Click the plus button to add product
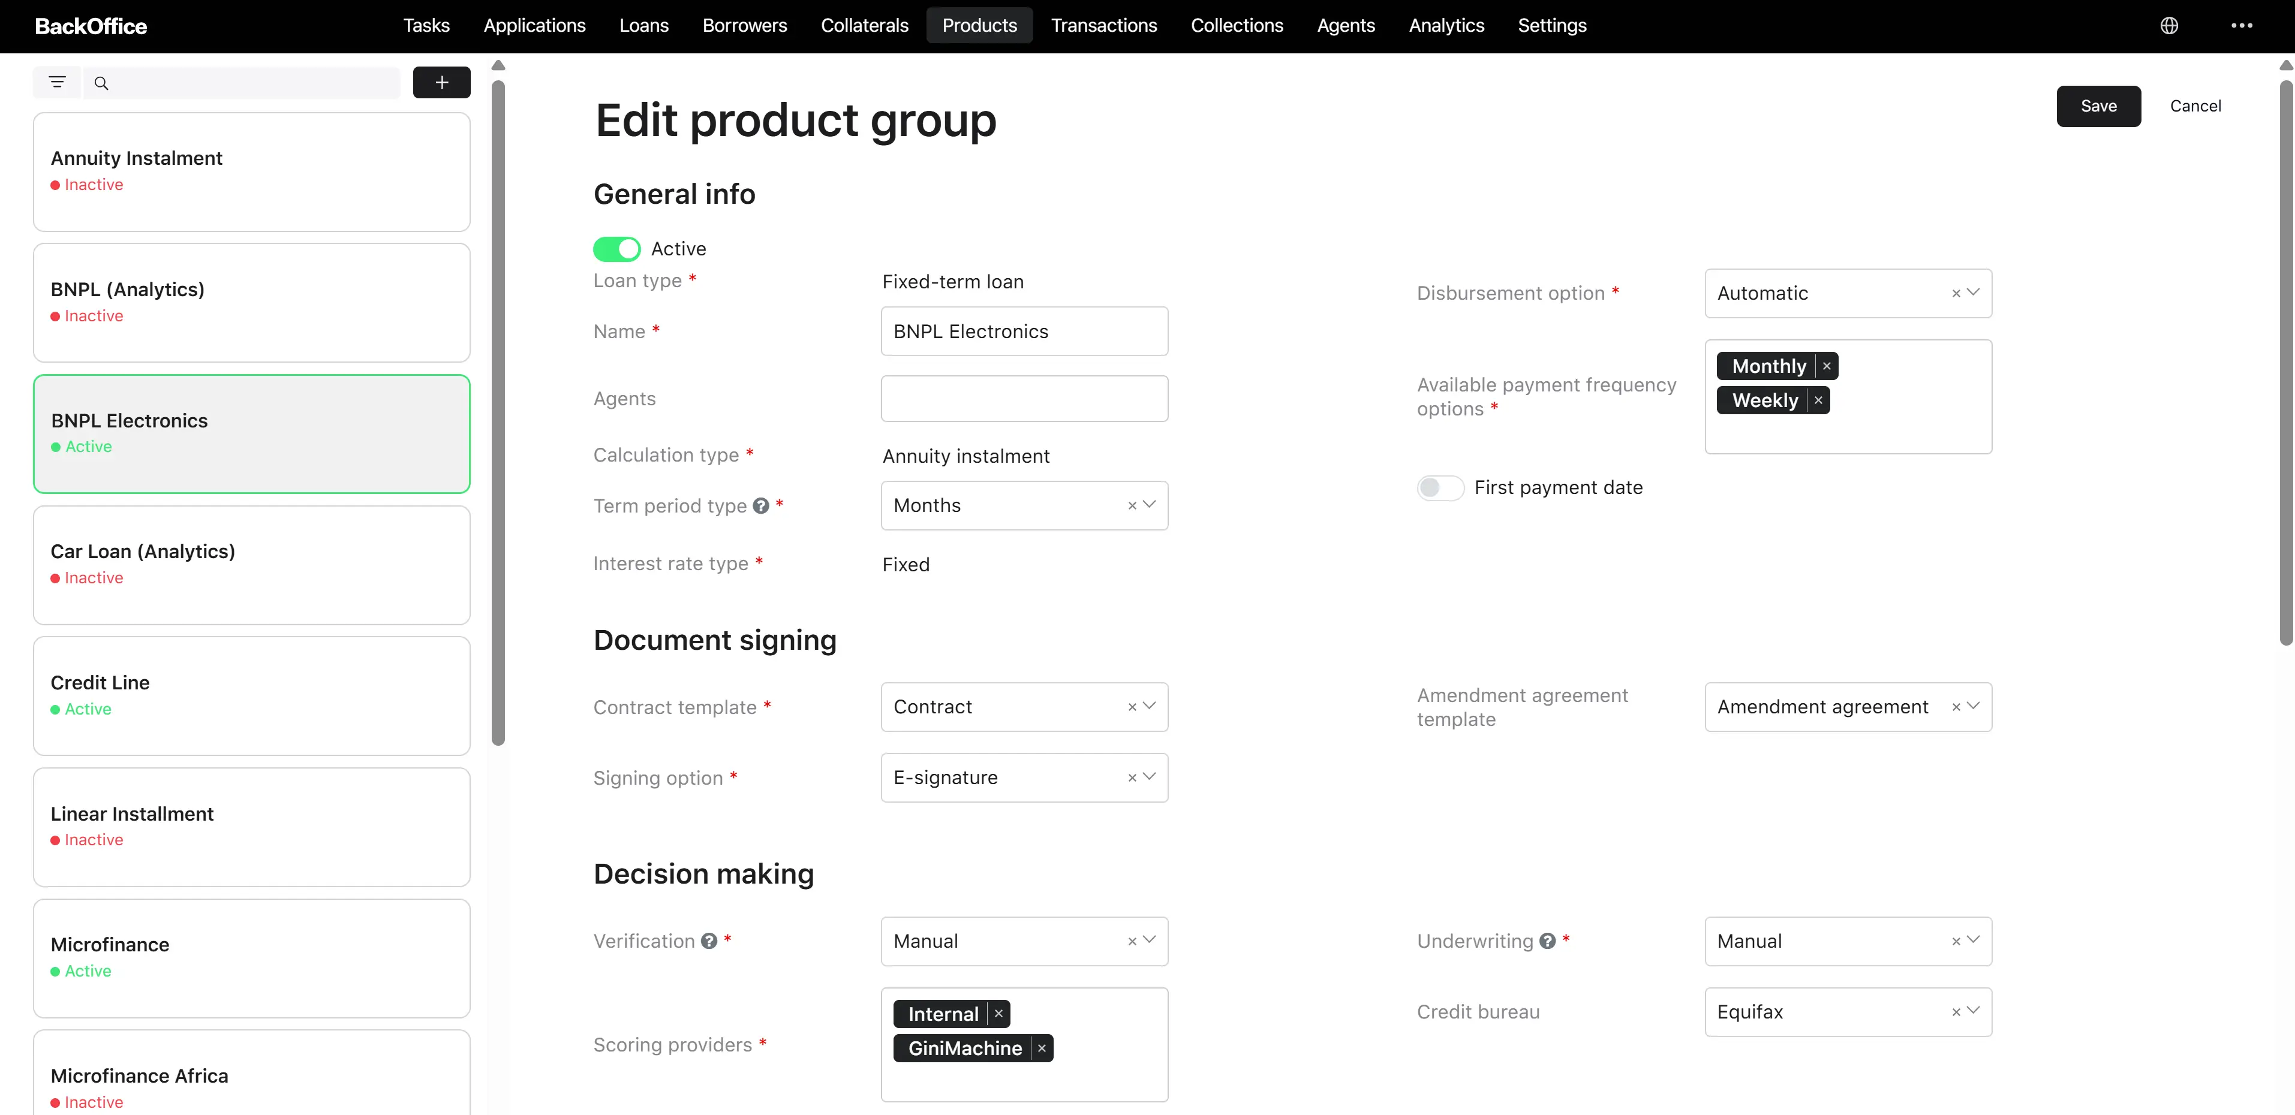 point(442,83)
